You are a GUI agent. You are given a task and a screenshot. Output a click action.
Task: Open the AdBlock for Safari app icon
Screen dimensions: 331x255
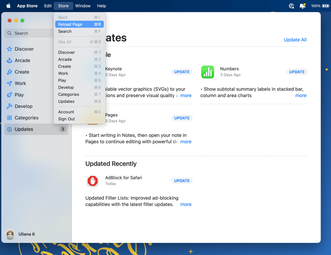point(93,181)
